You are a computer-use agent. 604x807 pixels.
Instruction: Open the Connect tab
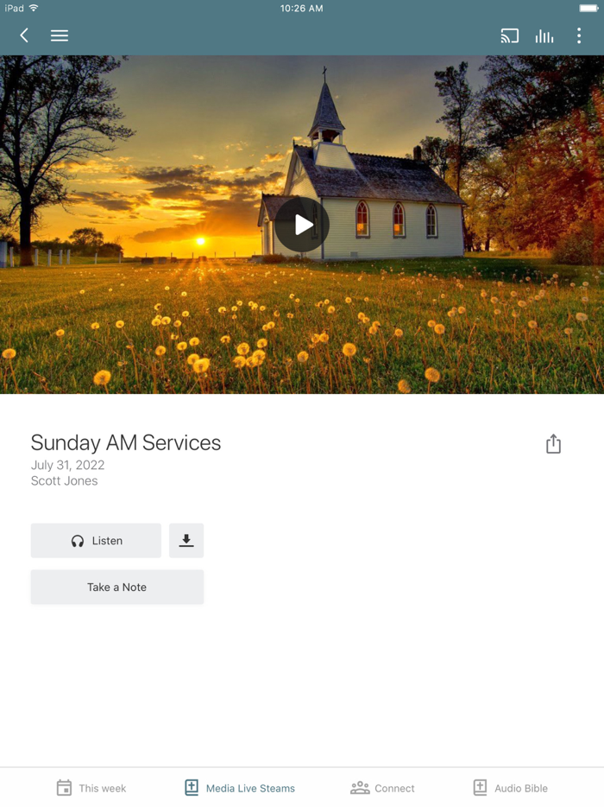(x=382, y=788)
